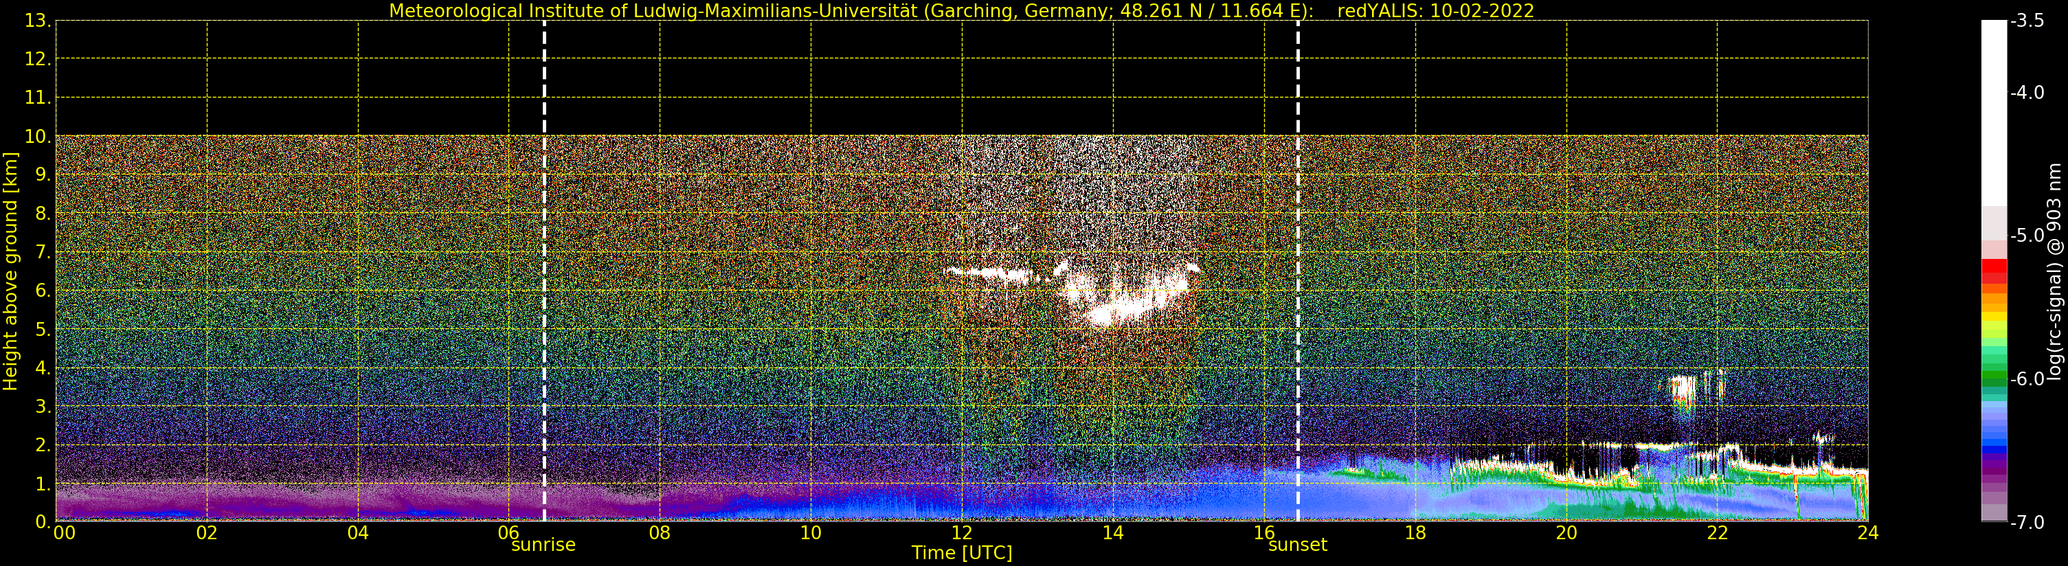This screenshot has height=566, width=2068.
Task: Click the height axis tick '2.'
Action: tap(43, 445)
